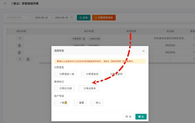
Task: Open the start date 2025-08-18 field
Action: (x=41, y=18)
